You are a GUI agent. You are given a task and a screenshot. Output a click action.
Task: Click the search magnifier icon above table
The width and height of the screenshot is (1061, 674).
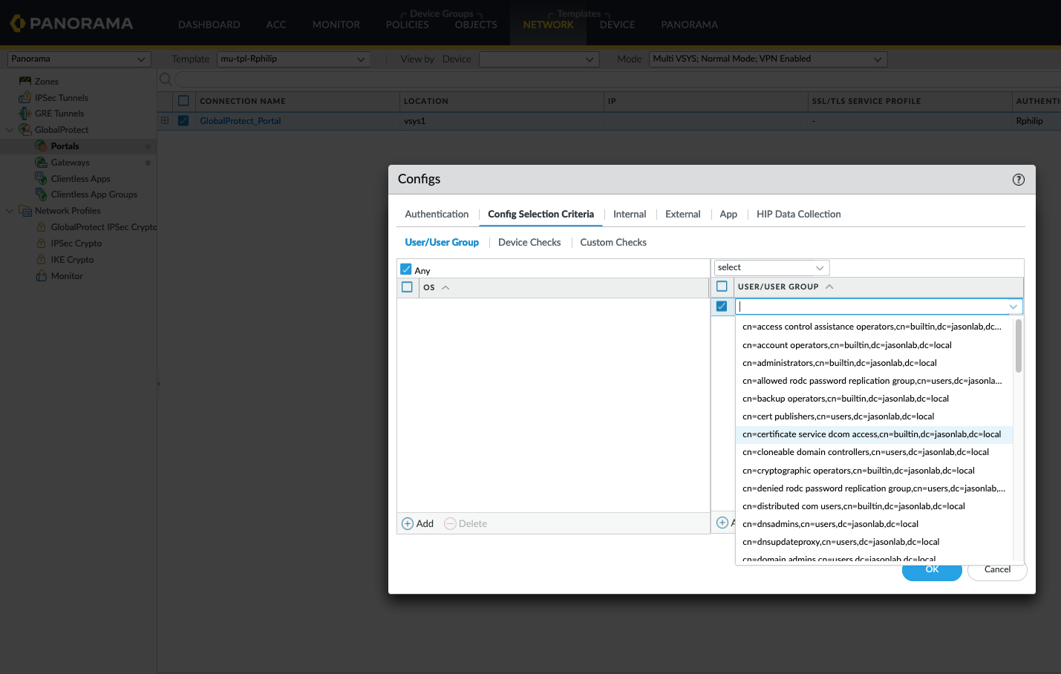pyautogui.click(x=166, y=79)
